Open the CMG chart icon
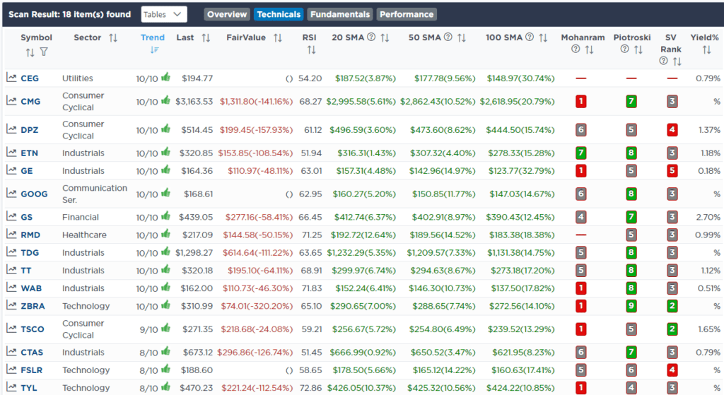 click(x=11, y=100)
